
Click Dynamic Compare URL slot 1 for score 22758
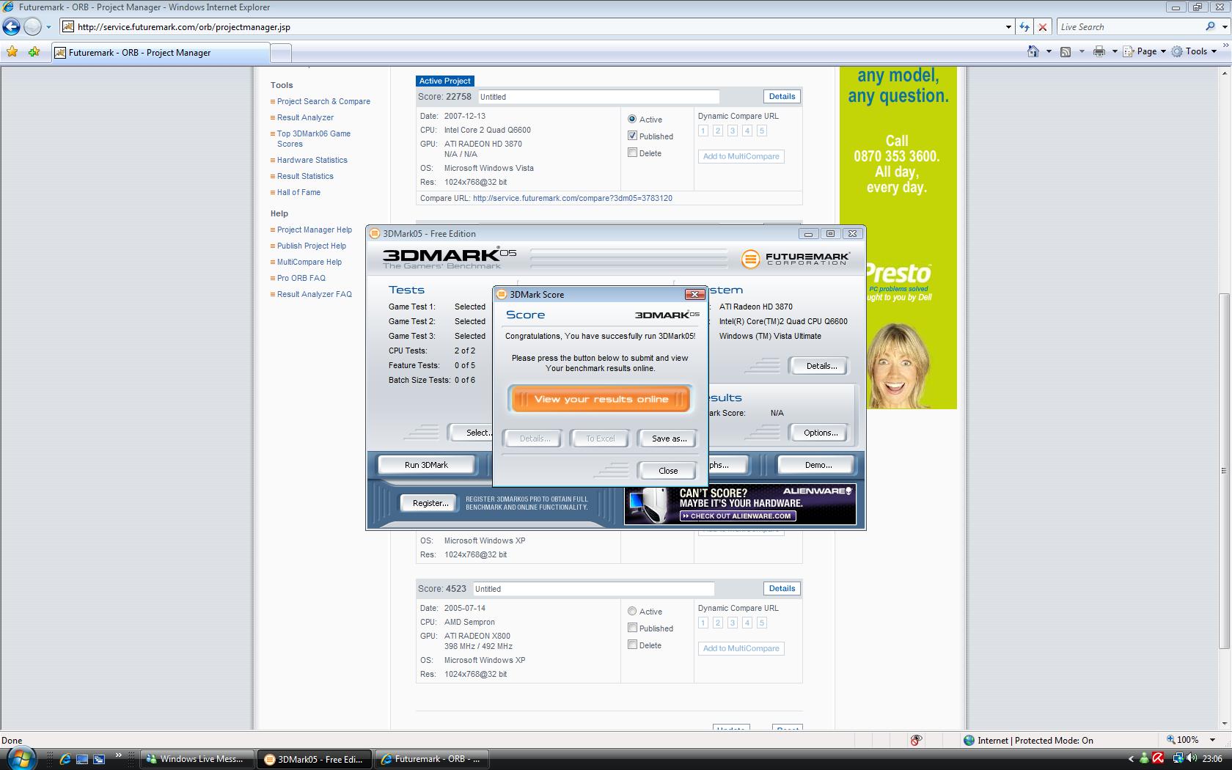click(x=703, y=131)
